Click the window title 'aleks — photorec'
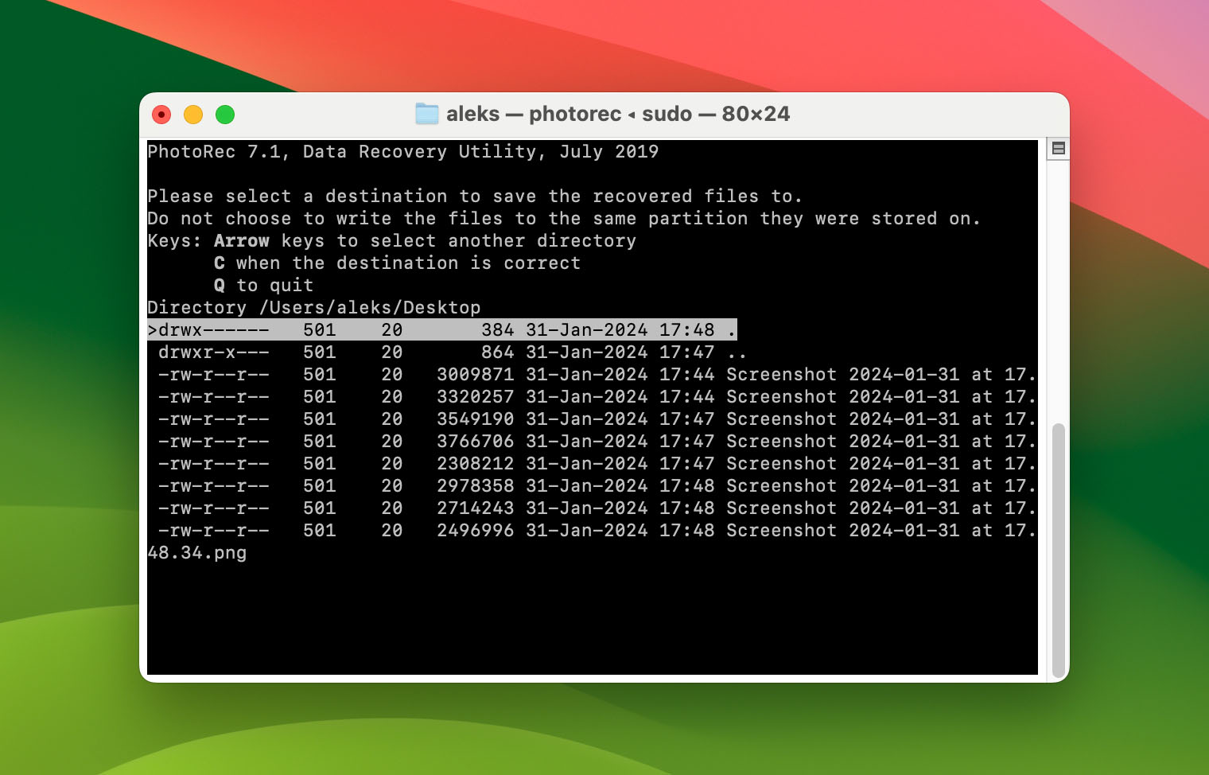The height and width of the screenshot is (775, 1209). pyautogui.click(x=534, y=114)
